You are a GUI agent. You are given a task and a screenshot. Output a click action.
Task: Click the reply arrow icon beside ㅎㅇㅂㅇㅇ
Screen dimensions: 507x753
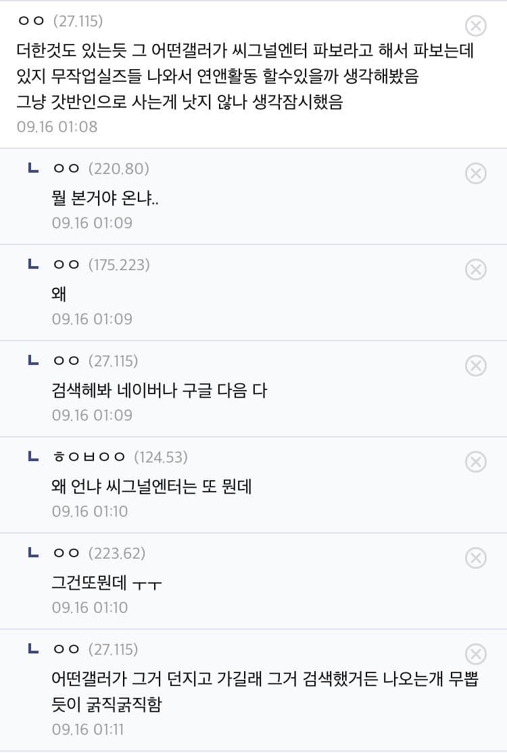[x=33, y=456]
